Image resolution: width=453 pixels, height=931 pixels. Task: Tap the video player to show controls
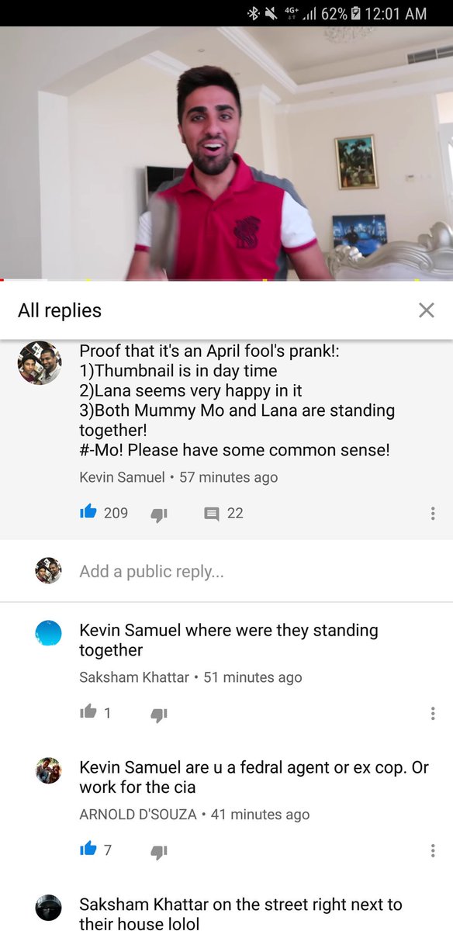[226, 153]
